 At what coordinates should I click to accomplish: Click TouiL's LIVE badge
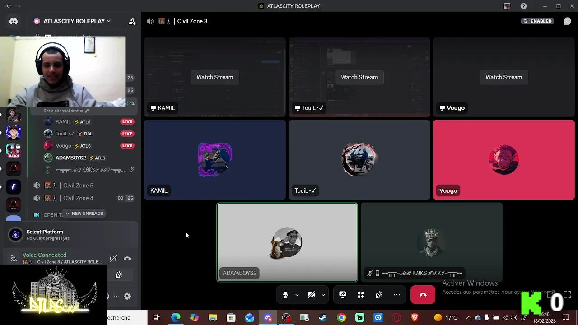tap(127, 134)
